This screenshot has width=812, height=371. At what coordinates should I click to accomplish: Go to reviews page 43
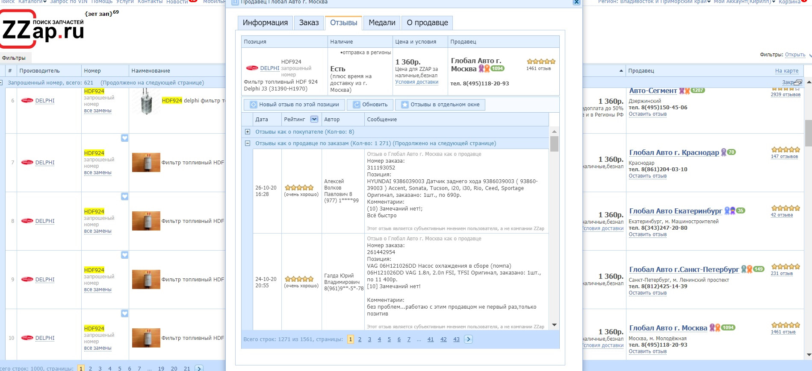coord(456,339)
